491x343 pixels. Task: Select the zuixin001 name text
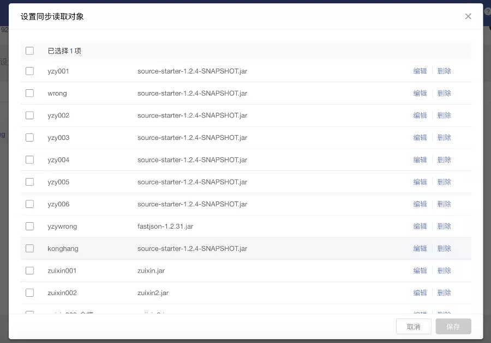[x=62, y=271]
